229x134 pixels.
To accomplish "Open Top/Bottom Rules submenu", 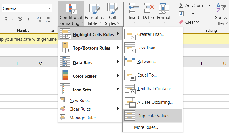I will [x=90, y=48].
